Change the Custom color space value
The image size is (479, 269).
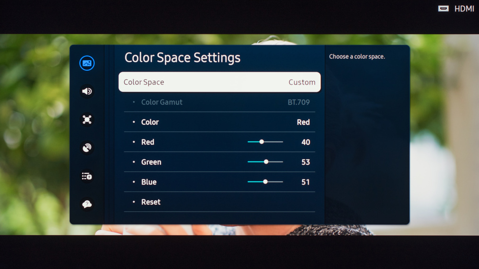(302, 82)
